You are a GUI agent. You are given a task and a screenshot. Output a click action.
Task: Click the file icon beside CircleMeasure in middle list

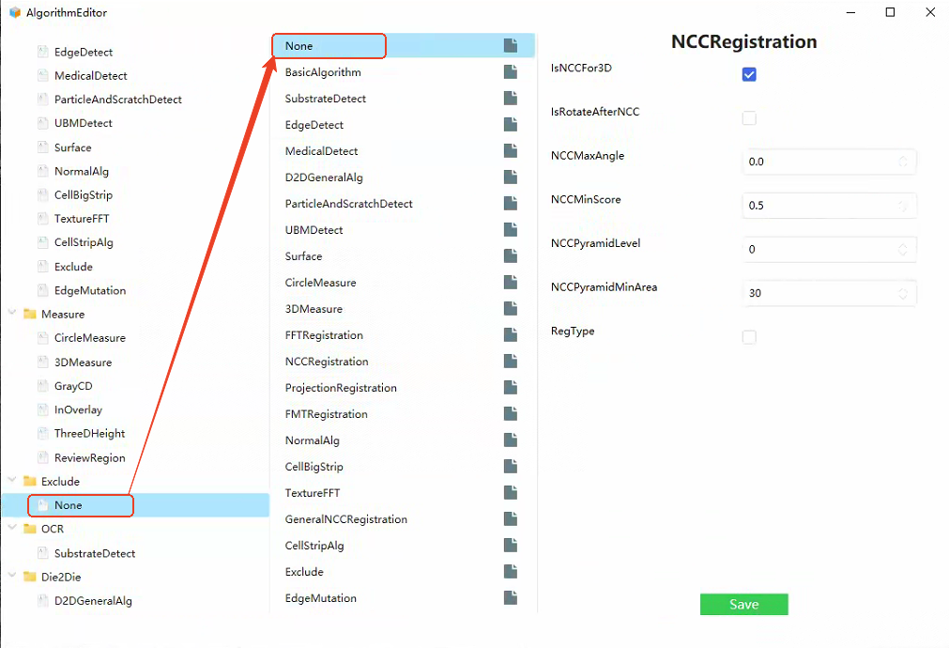click(511, 283)
